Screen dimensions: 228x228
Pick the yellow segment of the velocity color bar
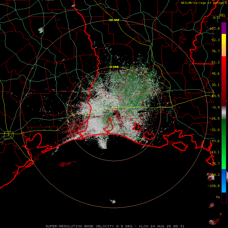click(x=224, y=45)
